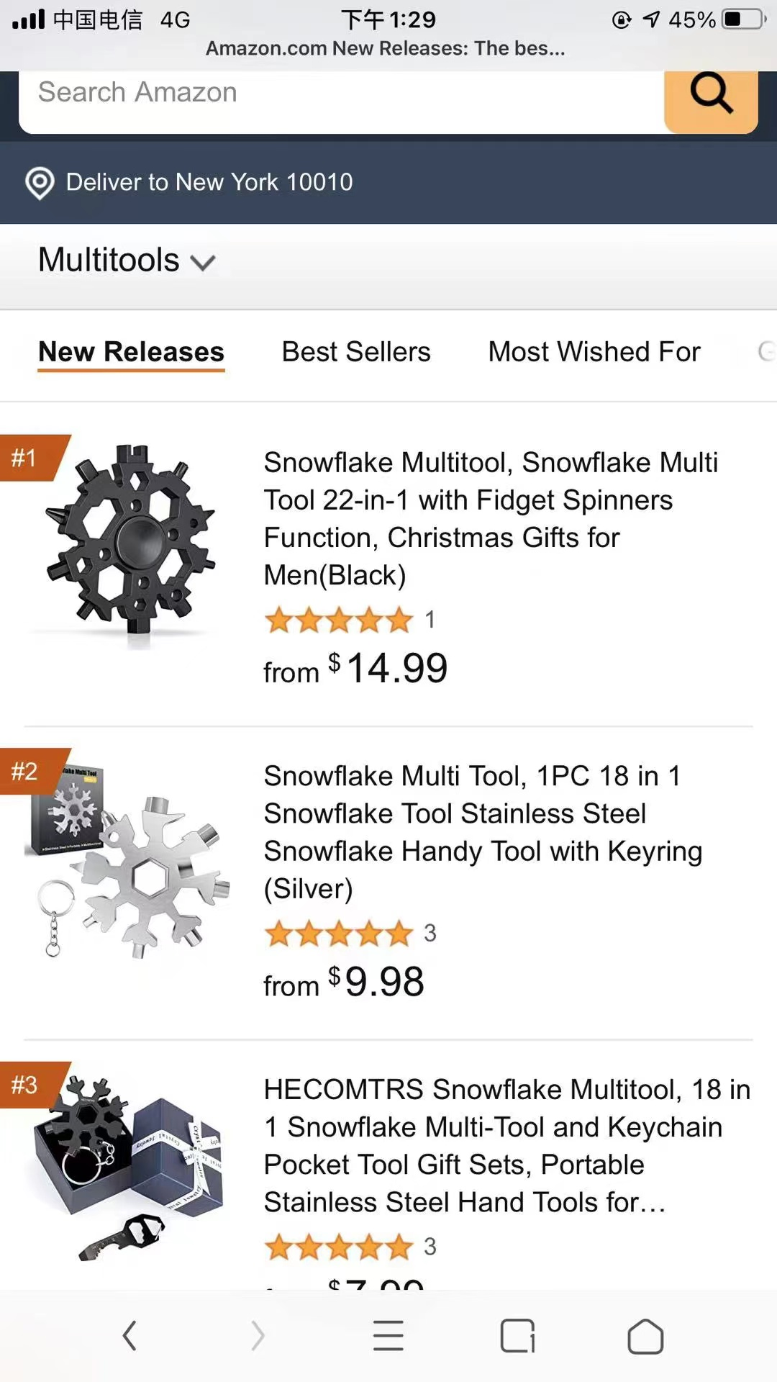
Task: Tap the orange search magnifier button
Action: (x=711, y=94)
